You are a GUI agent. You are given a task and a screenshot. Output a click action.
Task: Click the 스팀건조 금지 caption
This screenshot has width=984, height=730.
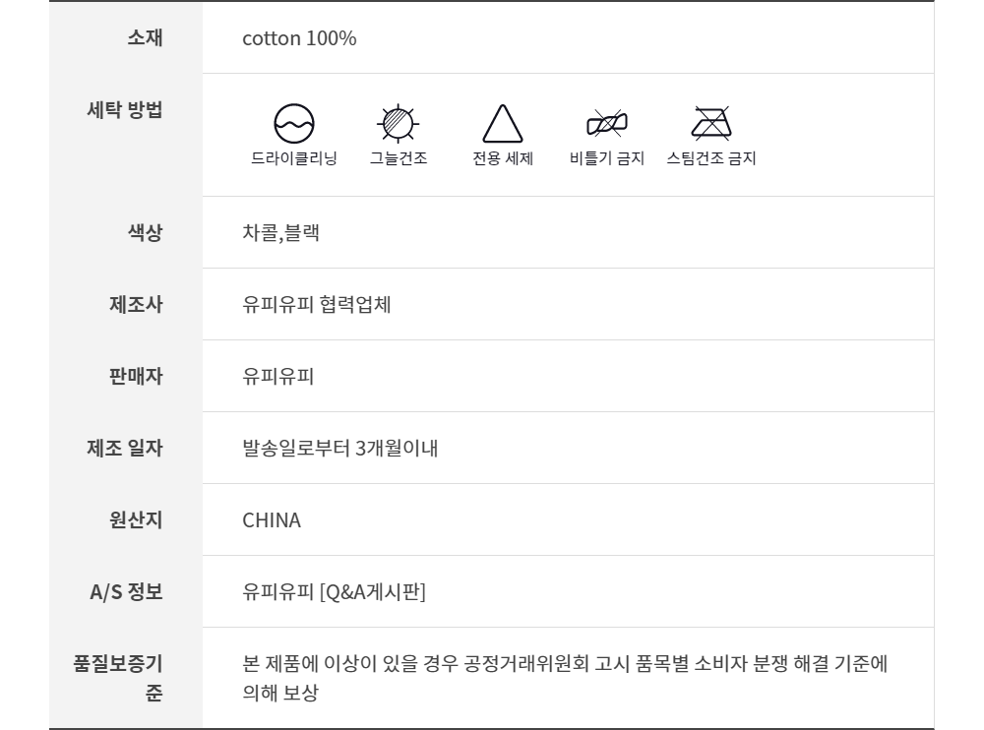click(x=711, y=158)
